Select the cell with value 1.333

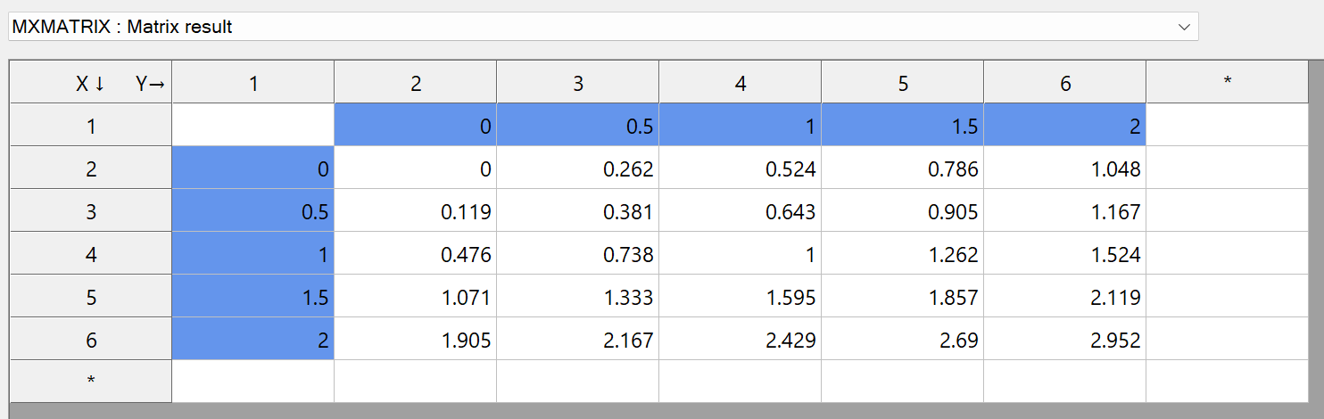click(578, 297)
